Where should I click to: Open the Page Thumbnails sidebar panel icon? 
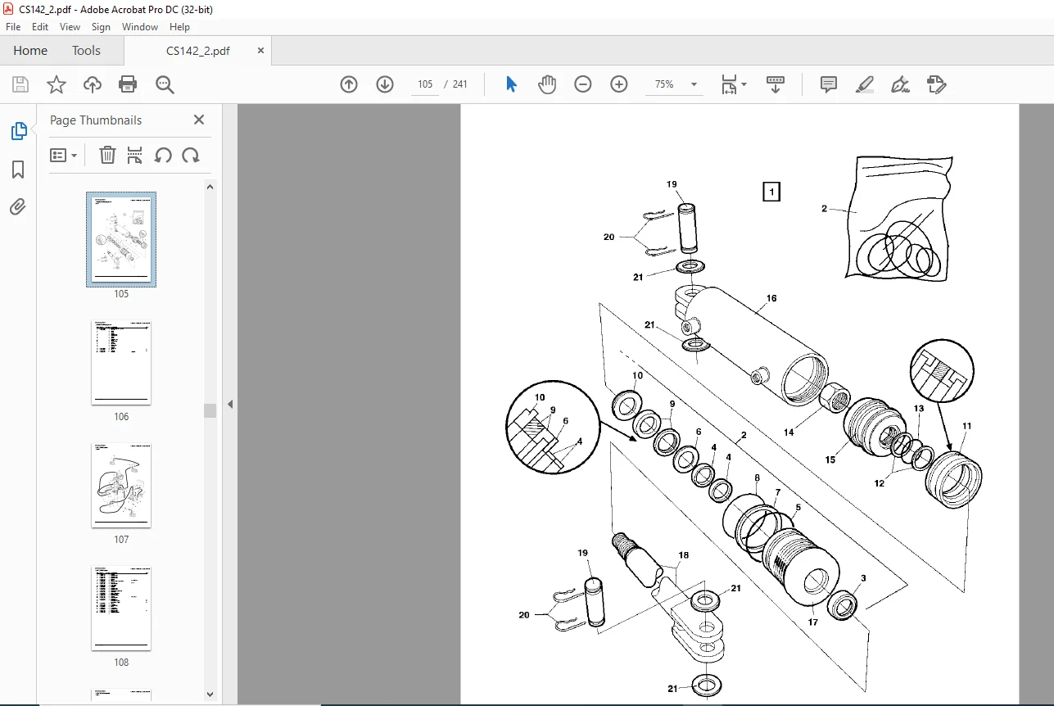click(18, 131)
